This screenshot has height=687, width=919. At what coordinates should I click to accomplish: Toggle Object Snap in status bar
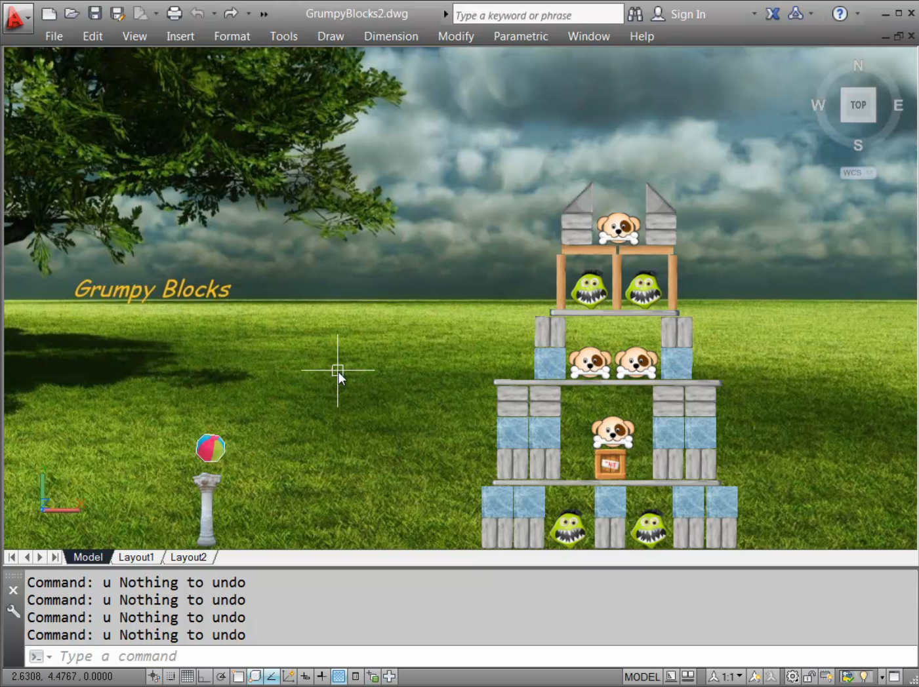238,677
